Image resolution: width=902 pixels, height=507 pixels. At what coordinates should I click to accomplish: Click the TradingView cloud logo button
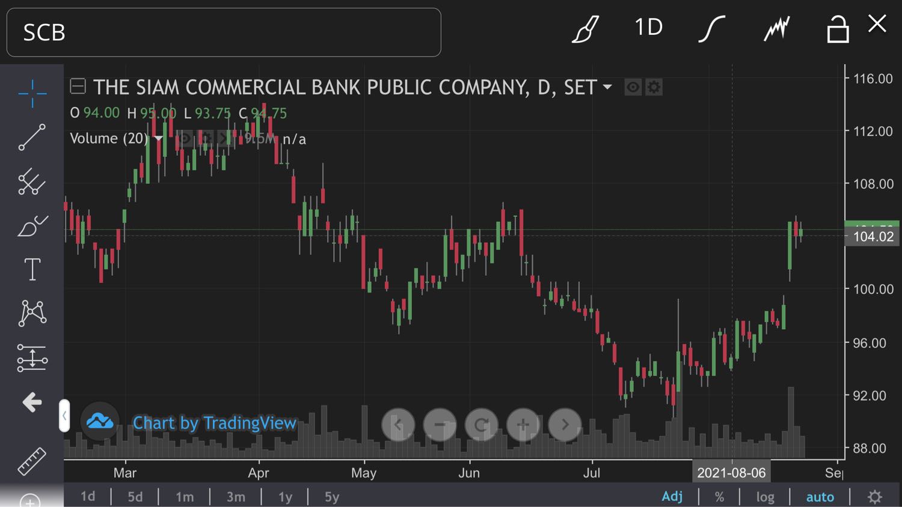coord(100,422)
